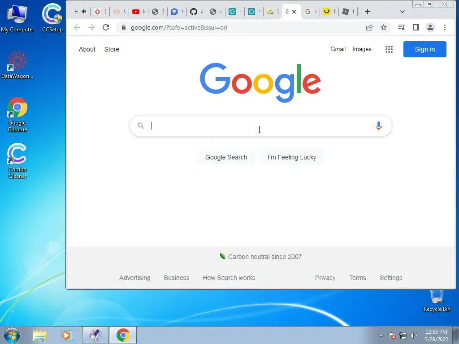
Task: Switch to the GitHub tab
Action: point(197,12)
